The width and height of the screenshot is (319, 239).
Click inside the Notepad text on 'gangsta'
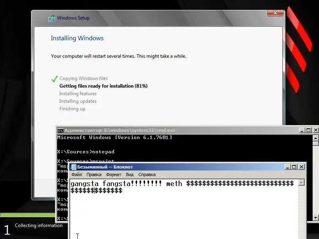pyautogui.click(x=85, y=184)
